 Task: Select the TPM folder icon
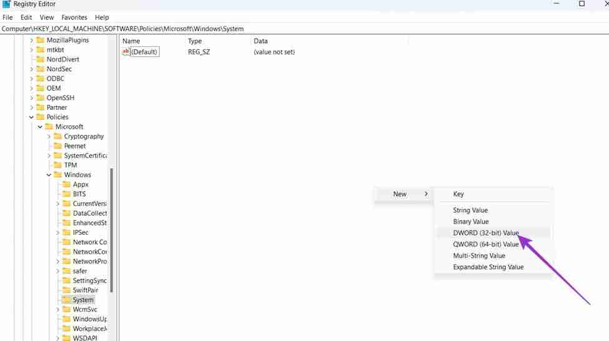[58, 165]
